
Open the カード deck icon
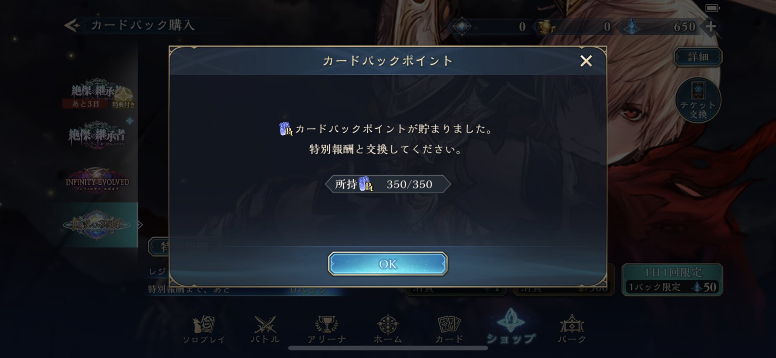click(x=449, y=329)
